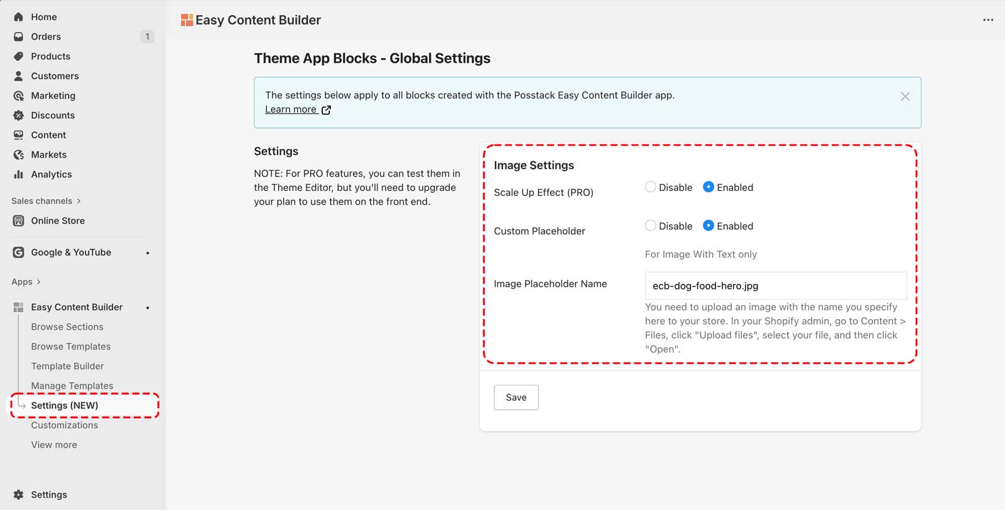This screenshot has height=510, width=1005.
Task: Select Disable for Scale Up Effect
Action: pos(651,187)
